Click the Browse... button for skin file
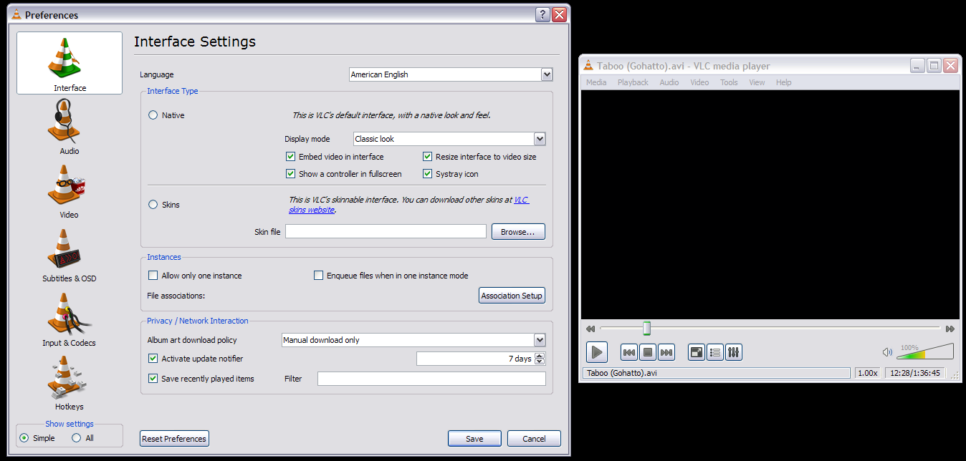The width and height of the screenshot is (966, 461). pyautogui.click(x=518, y=232)
